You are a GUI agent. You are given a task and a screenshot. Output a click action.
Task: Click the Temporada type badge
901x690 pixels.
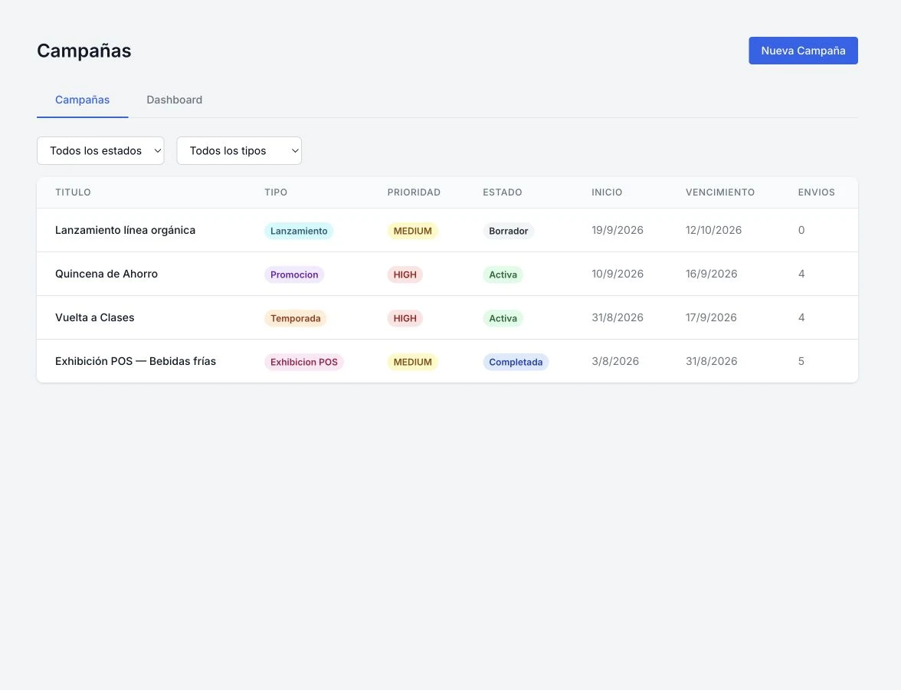click(x=296, y=318)
